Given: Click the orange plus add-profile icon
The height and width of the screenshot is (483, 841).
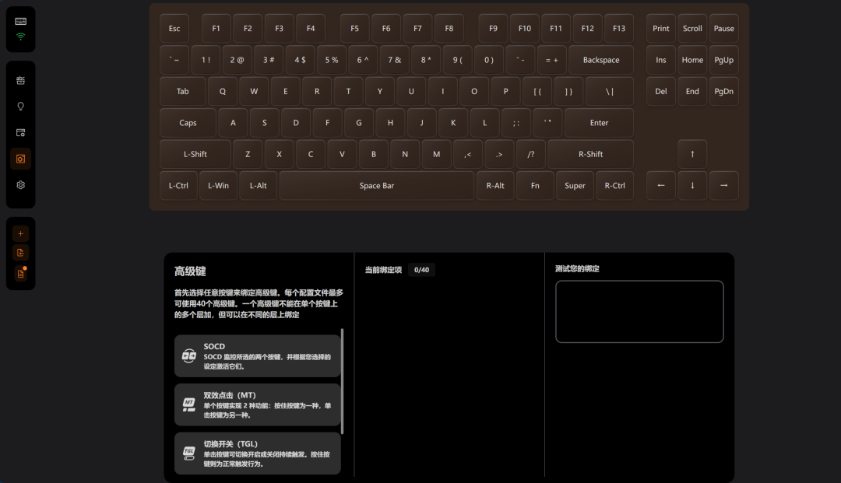Looking at the screenshot, I should [x=20, y=234].
